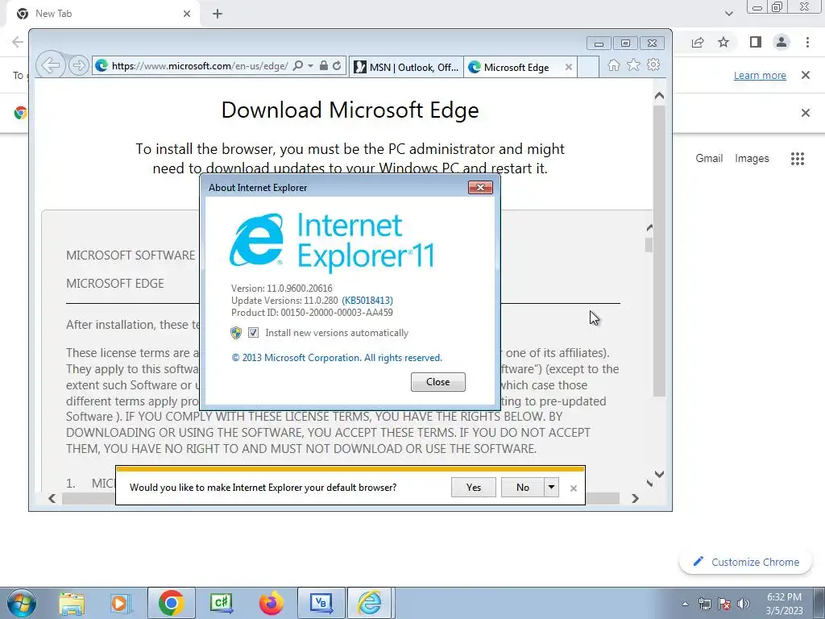Toggle Install new versions automatically checkbox
825x619 pixels.
[253, 333]
